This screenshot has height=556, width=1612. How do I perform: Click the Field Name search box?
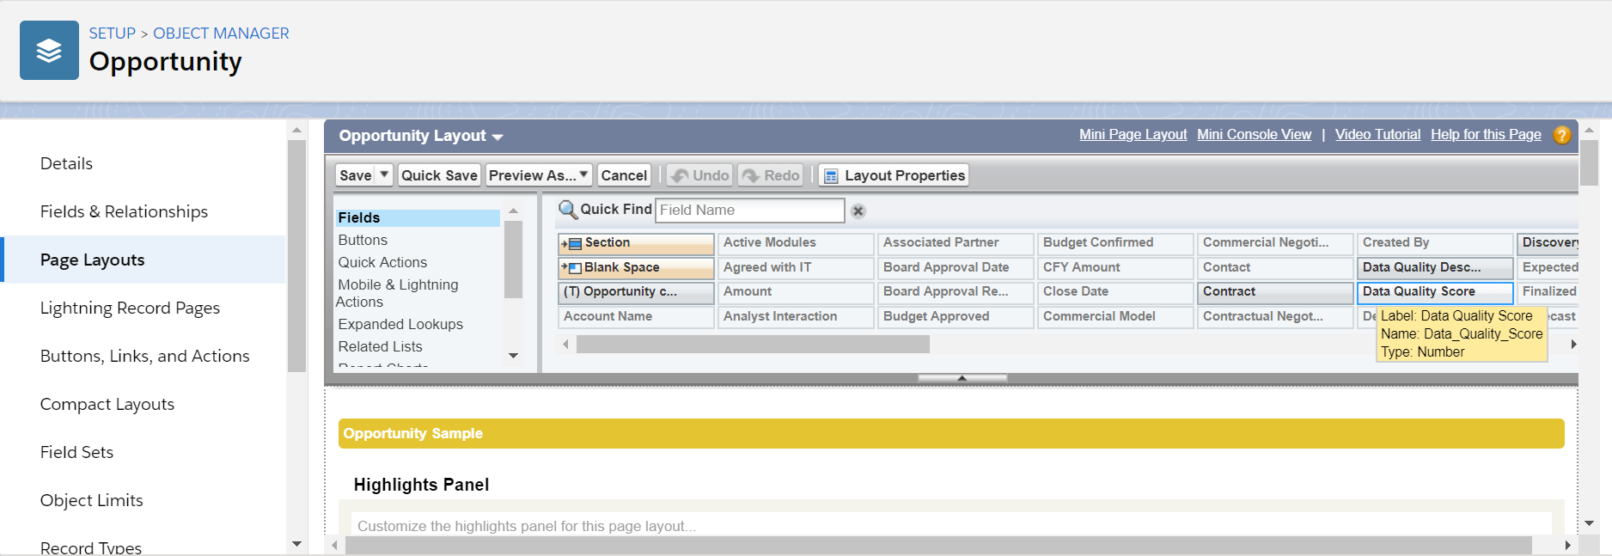point(749,211)
